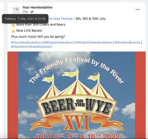Open the post options three-dot menu
Screen dimensions: 148x139
point(138,10)
